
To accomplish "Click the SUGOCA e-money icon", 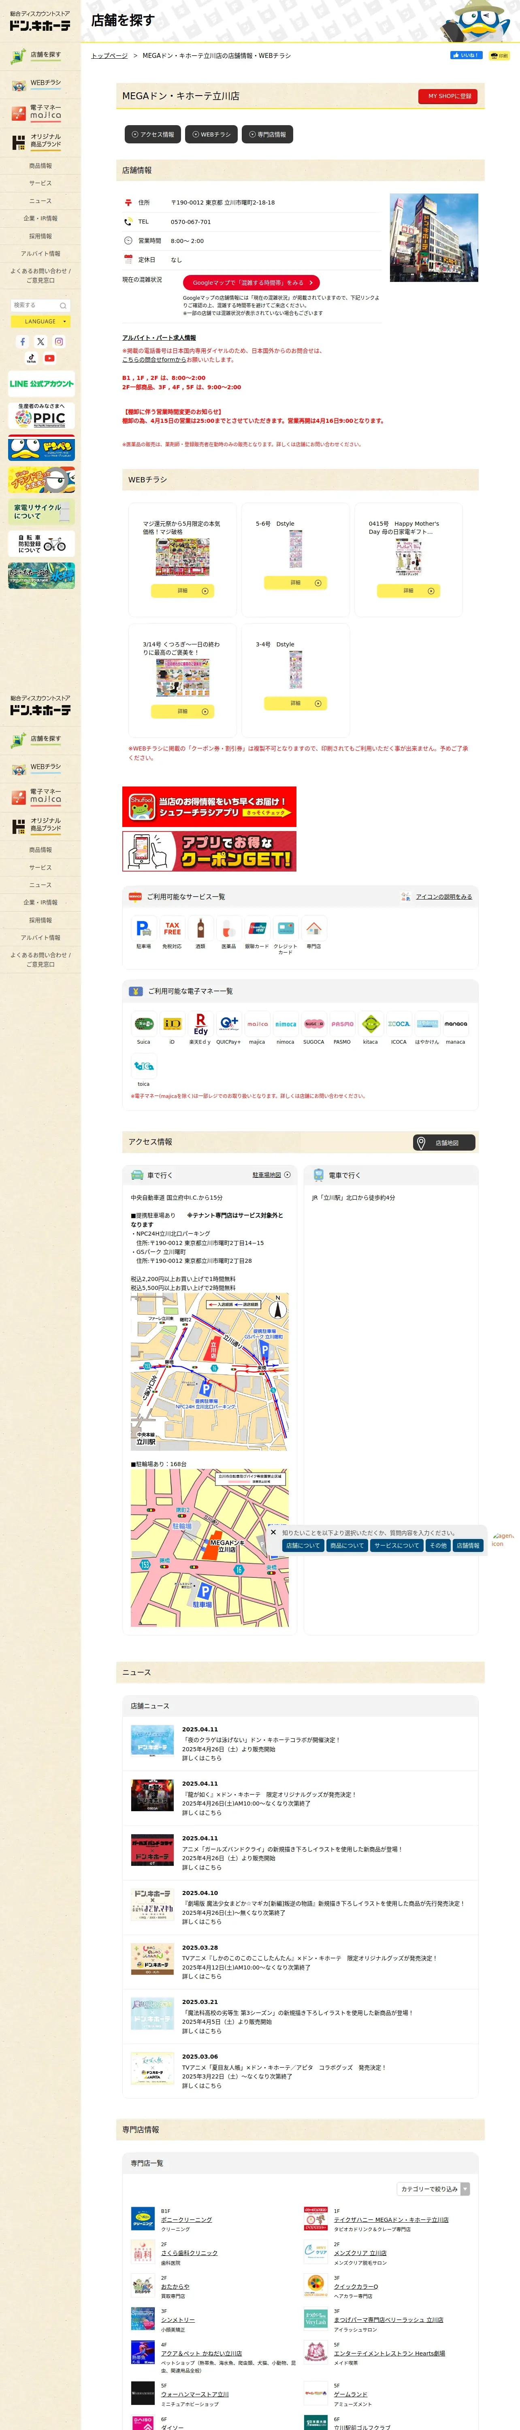I will point(313,1023).
